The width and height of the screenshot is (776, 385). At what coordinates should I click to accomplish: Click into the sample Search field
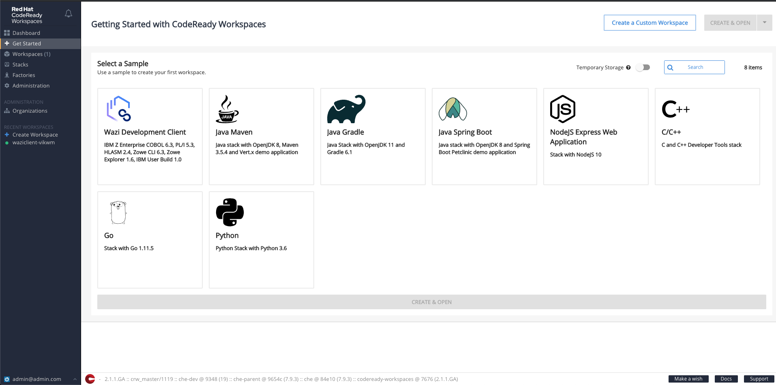click(x=695, y=67)
